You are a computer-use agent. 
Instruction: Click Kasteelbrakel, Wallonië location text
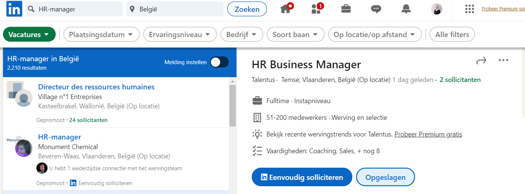point(99,106)
